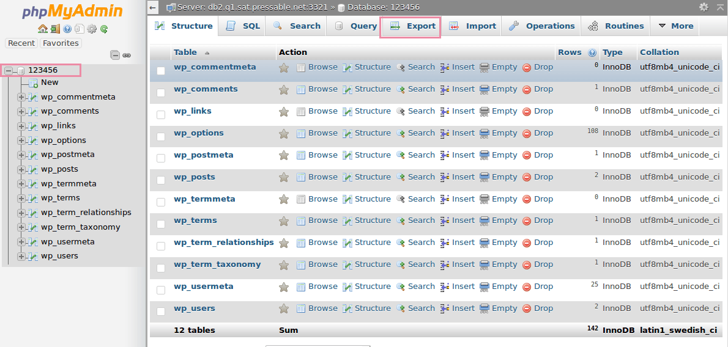Tick the wp_termmeta row checkbox
This screenshot has width=728, height=347.
tap(161, 202)
